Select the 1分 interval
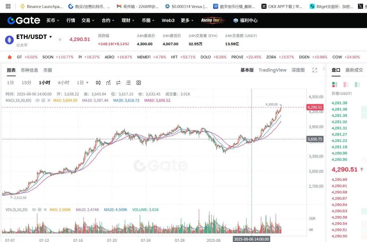This screenshot has width=367, height=242. tap(10, 83)
